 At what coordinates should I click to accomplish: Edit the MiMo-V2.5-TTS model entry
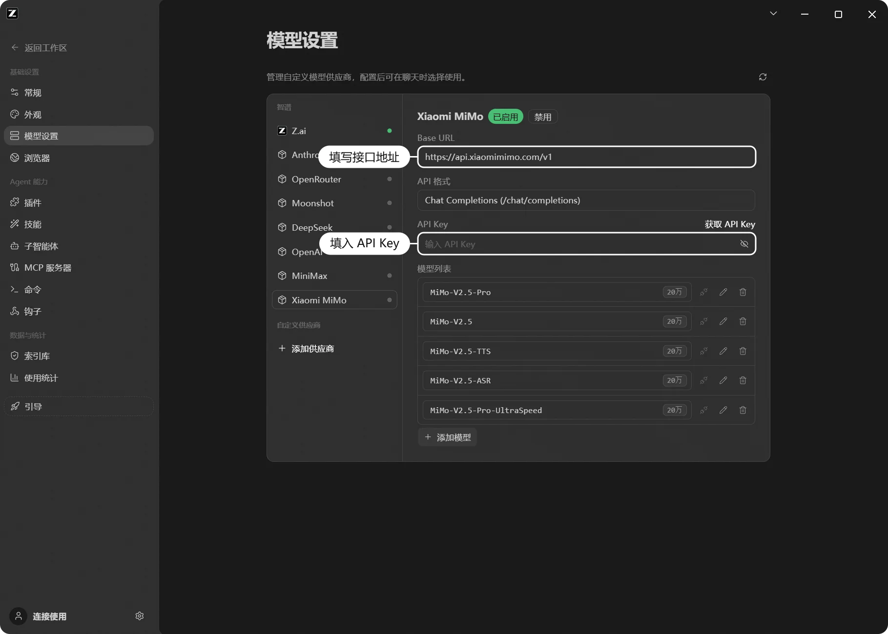coord(723,351)
